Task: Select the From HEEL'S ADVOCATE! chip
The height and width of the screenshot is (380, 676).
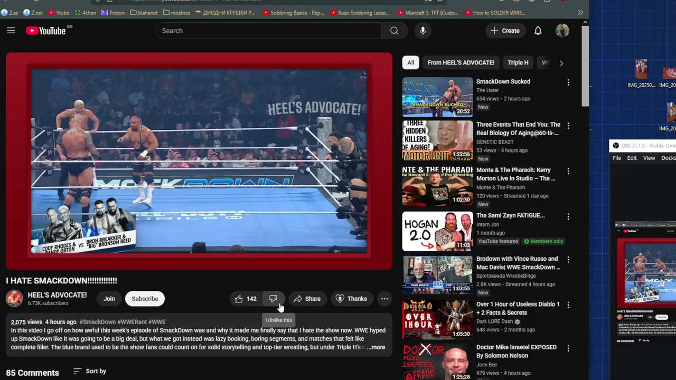Action: point(461,62)
